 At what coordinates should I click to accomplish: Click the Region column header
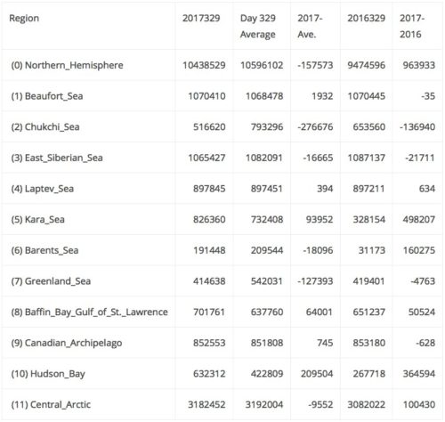[x=24, y=18]
